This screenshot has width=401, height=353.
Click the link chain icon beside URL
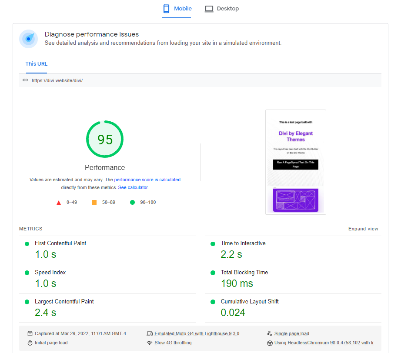[25, 80]
